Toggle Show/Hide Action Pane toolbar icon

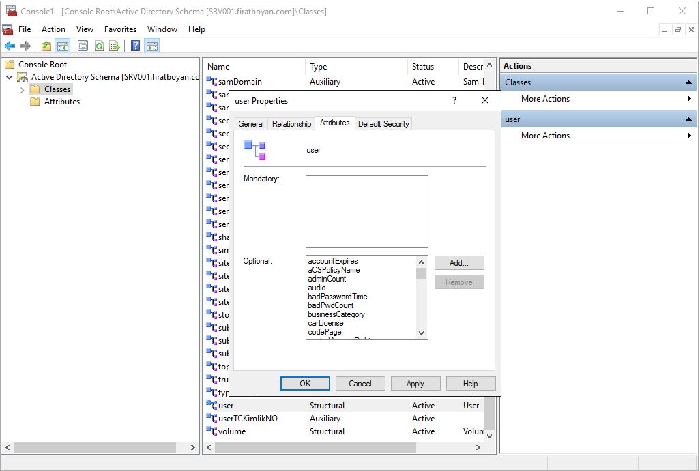[x=152, y=46]
